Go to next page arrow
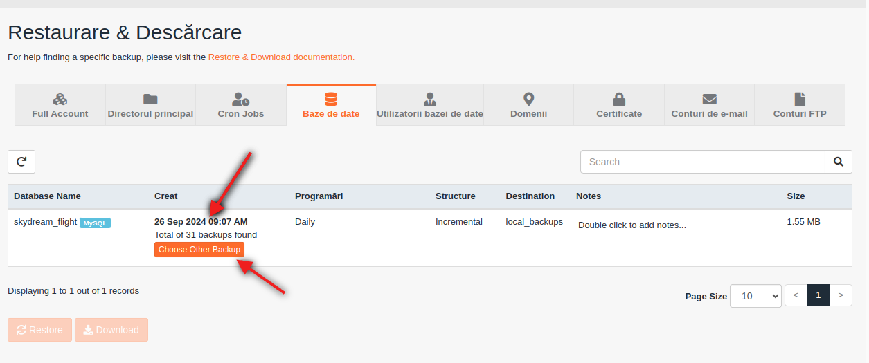Viewport: 869px width, 363px height. click(x=841, y=295)
